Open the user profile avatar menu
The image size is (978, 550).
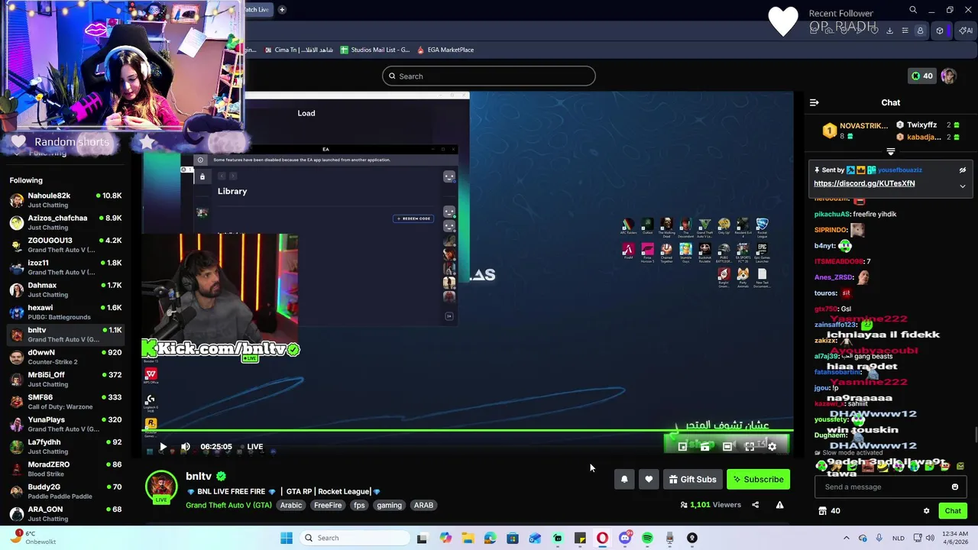coord(948,76)
